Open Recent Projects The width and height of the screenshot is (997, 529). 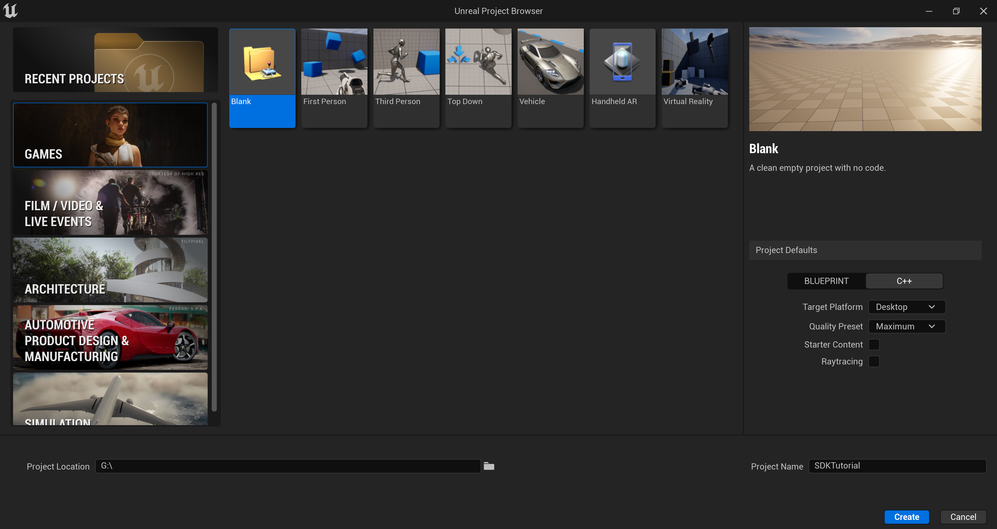pyautogui.click(x=115, y=59)
